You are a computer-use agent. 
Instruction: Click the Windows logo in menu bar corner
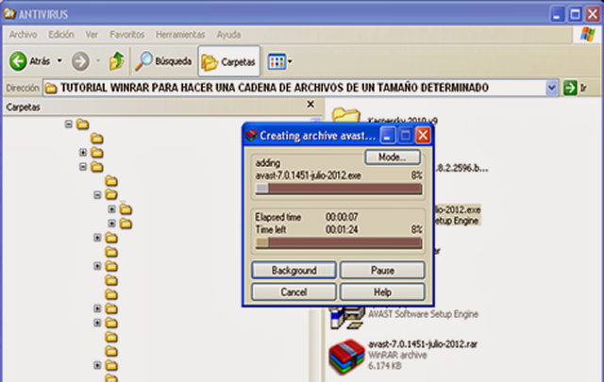click(587, 34)
